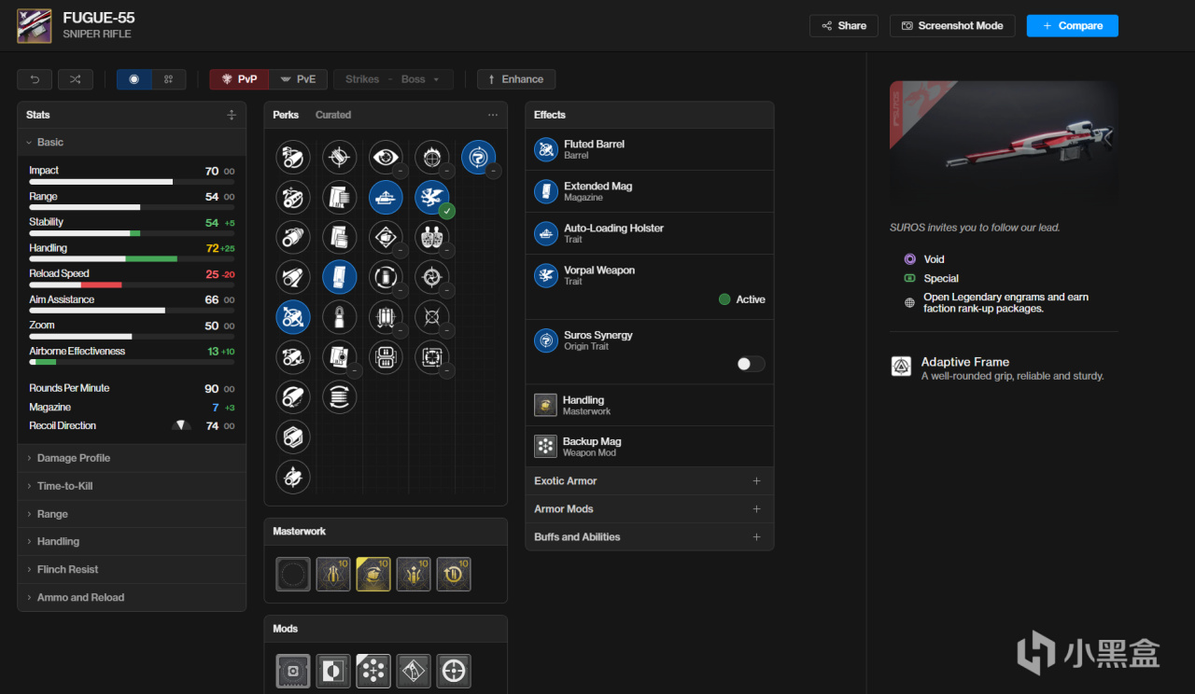Screen dimensions: 1195x694
Task: Click the Enhance button
Action: click(516, 79)
